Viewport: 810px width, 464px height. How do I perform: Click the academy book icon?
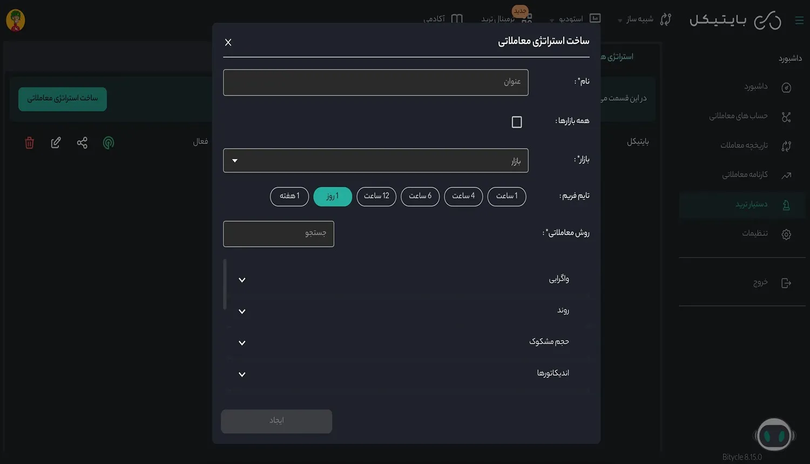pyautogui.click(x=457, y=19)
